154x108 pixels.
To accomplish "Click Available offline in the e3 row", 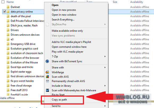I will pyautogui.click(x=140, y=39).
